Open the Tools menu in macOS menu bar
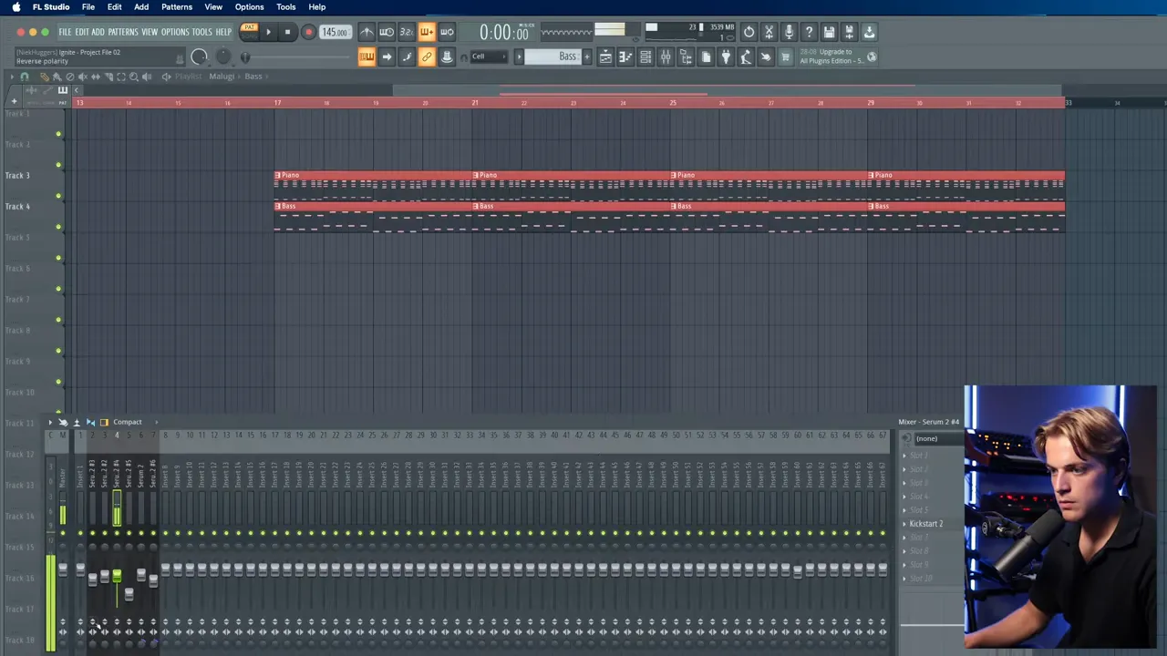Image resolution: width=1167 pixels, height=656 pixels. click(285, 7)
